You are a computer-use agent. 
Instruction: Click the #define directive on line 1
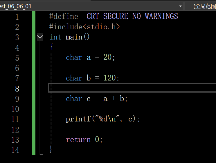pyautogui.click(x=64, y=16)
